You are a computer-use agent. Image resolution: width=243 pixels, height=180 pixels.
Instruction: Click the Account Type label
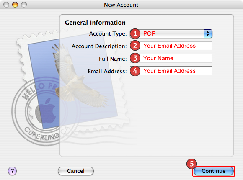pos(108,33)
